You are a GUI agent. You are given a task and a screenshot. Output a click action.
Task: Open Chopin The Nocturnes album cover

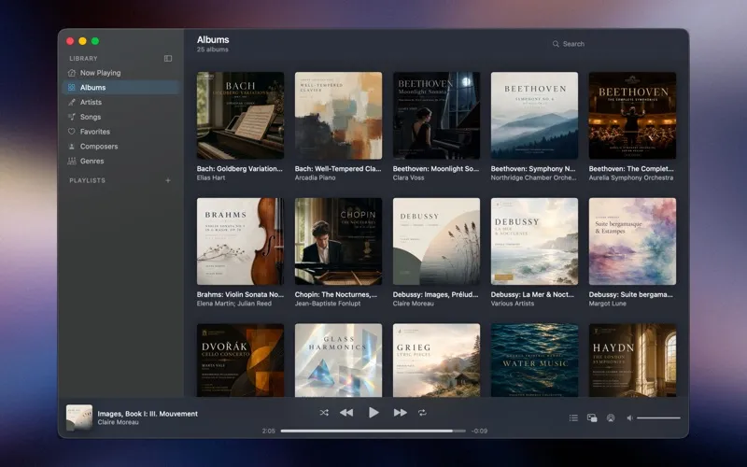pos(338,241)
